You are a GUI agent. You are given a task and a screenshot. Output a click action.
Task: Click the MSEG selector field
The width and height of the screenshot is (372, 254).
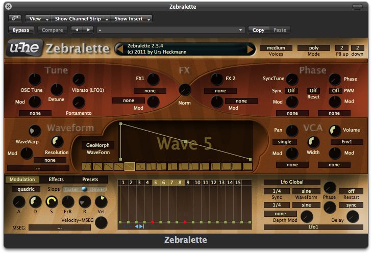60,227
